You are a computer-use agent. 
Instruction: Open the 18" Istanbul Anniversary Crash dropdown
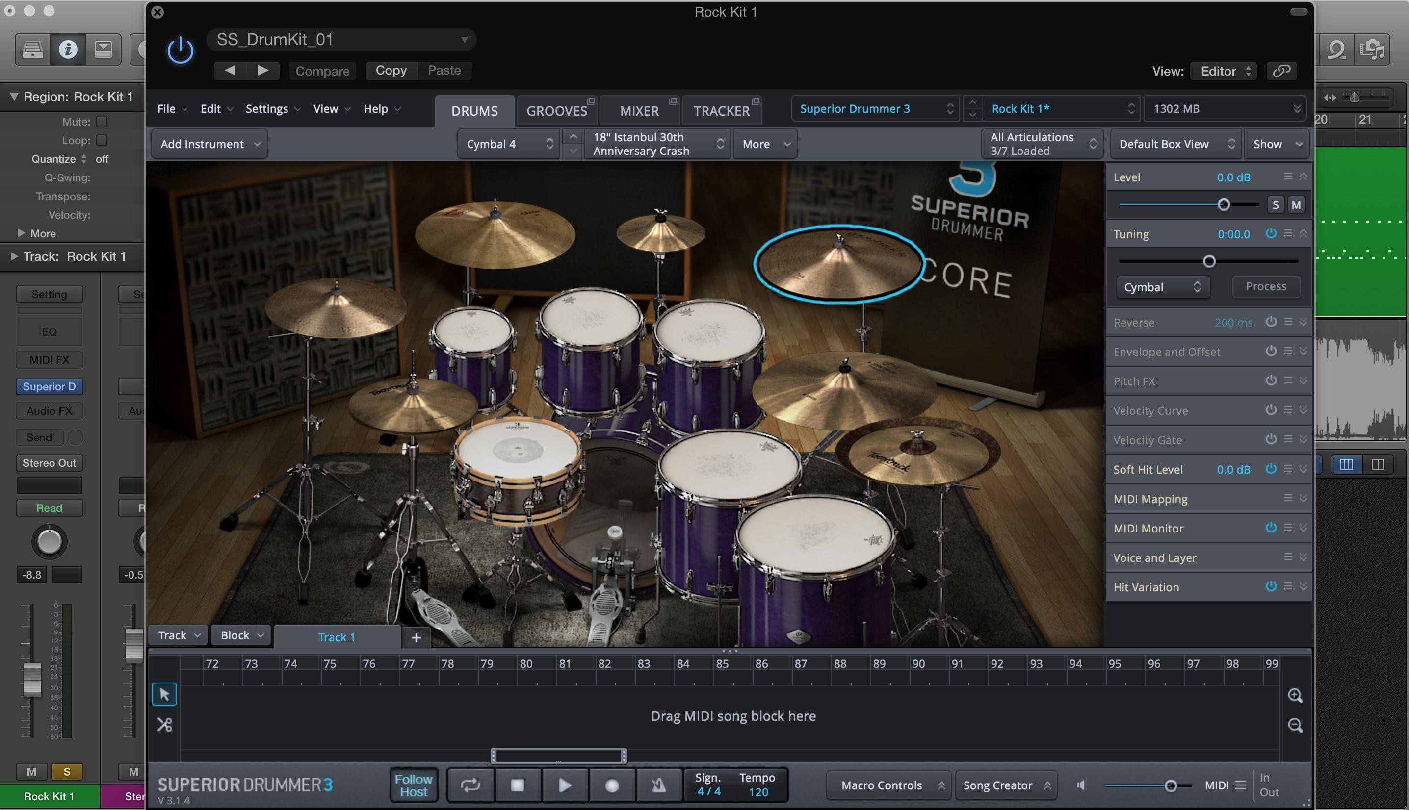click(657, 144)
